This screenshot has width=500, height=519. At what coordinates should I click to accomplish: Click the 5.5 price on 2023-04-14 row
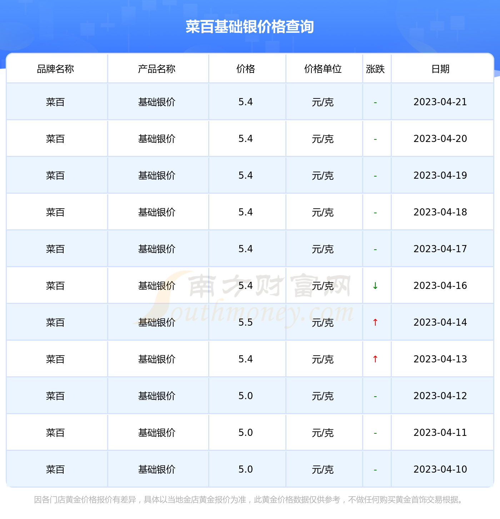246,322
